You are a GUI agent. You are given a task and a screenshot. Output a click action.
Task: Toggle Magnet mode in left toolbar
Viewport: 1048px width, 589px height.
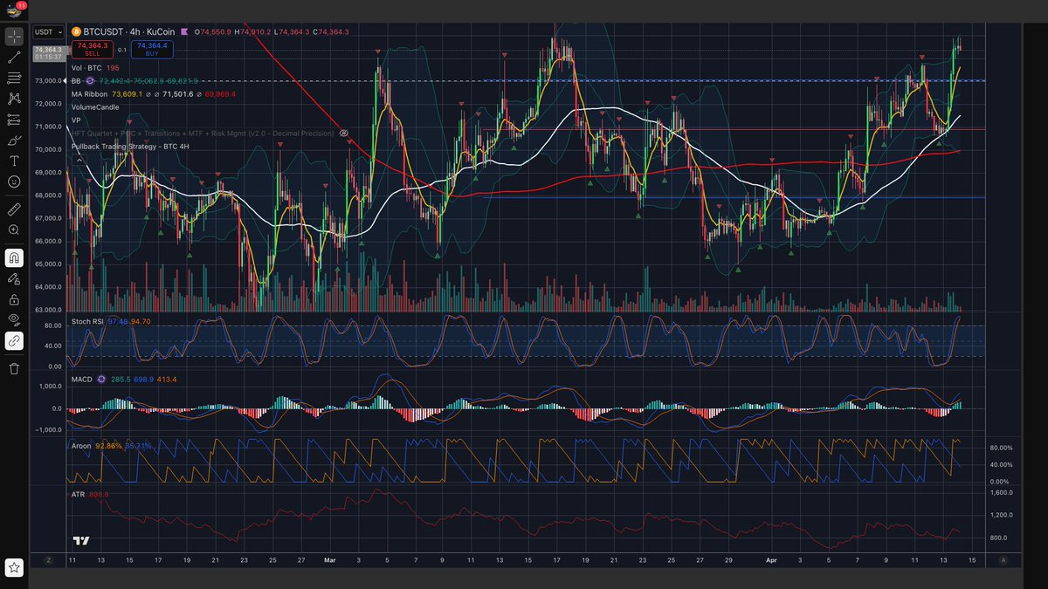point(14,258)
